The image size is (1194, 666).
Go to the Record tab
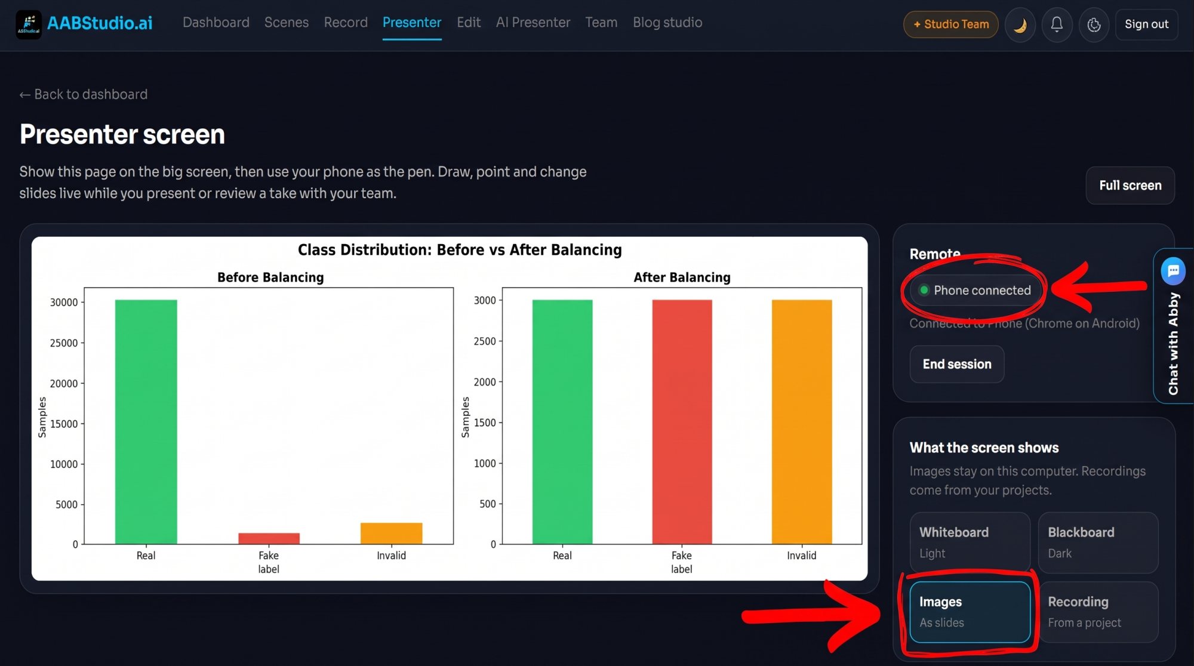346,23
